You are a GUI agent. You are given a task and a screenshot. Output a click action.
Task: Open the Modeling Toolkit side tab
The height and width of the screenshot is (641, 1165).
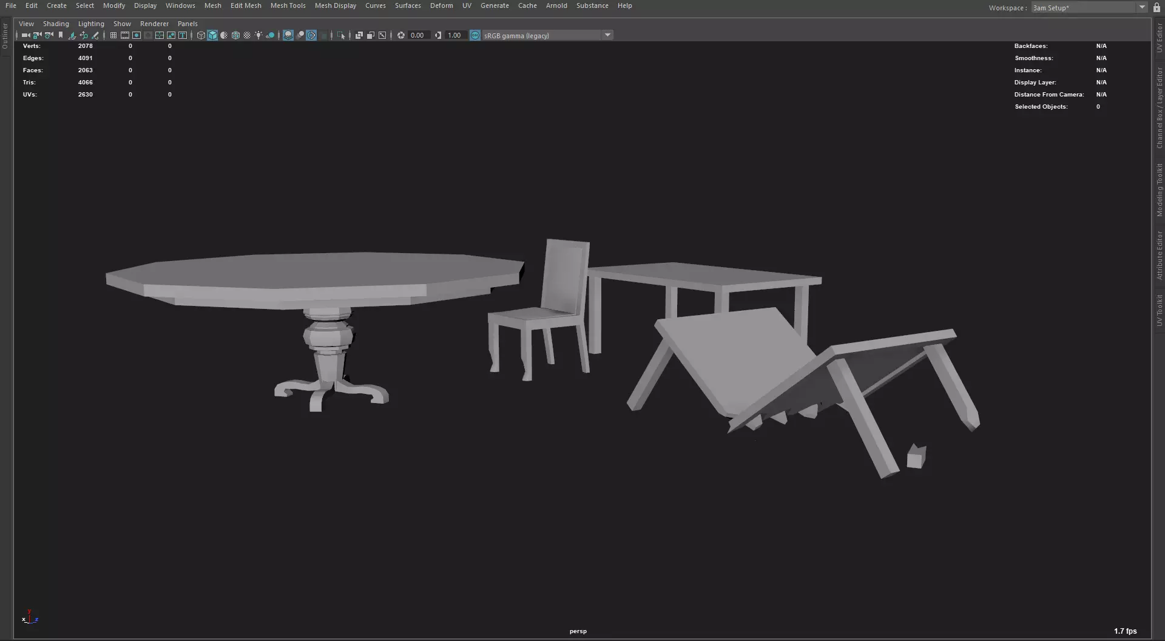click(x=1159, y=190)
